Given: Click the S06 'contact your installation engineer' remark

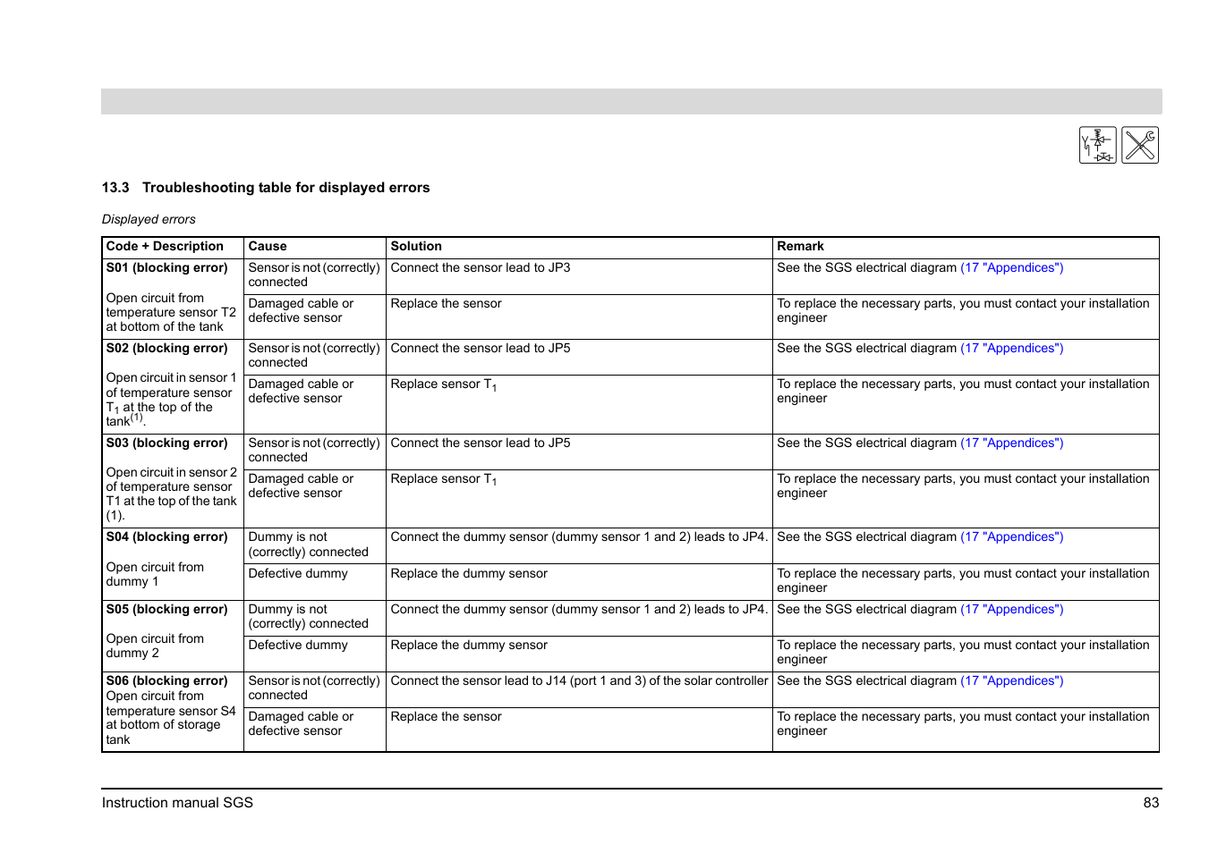Looking at the screenshot, I should 963,723.
